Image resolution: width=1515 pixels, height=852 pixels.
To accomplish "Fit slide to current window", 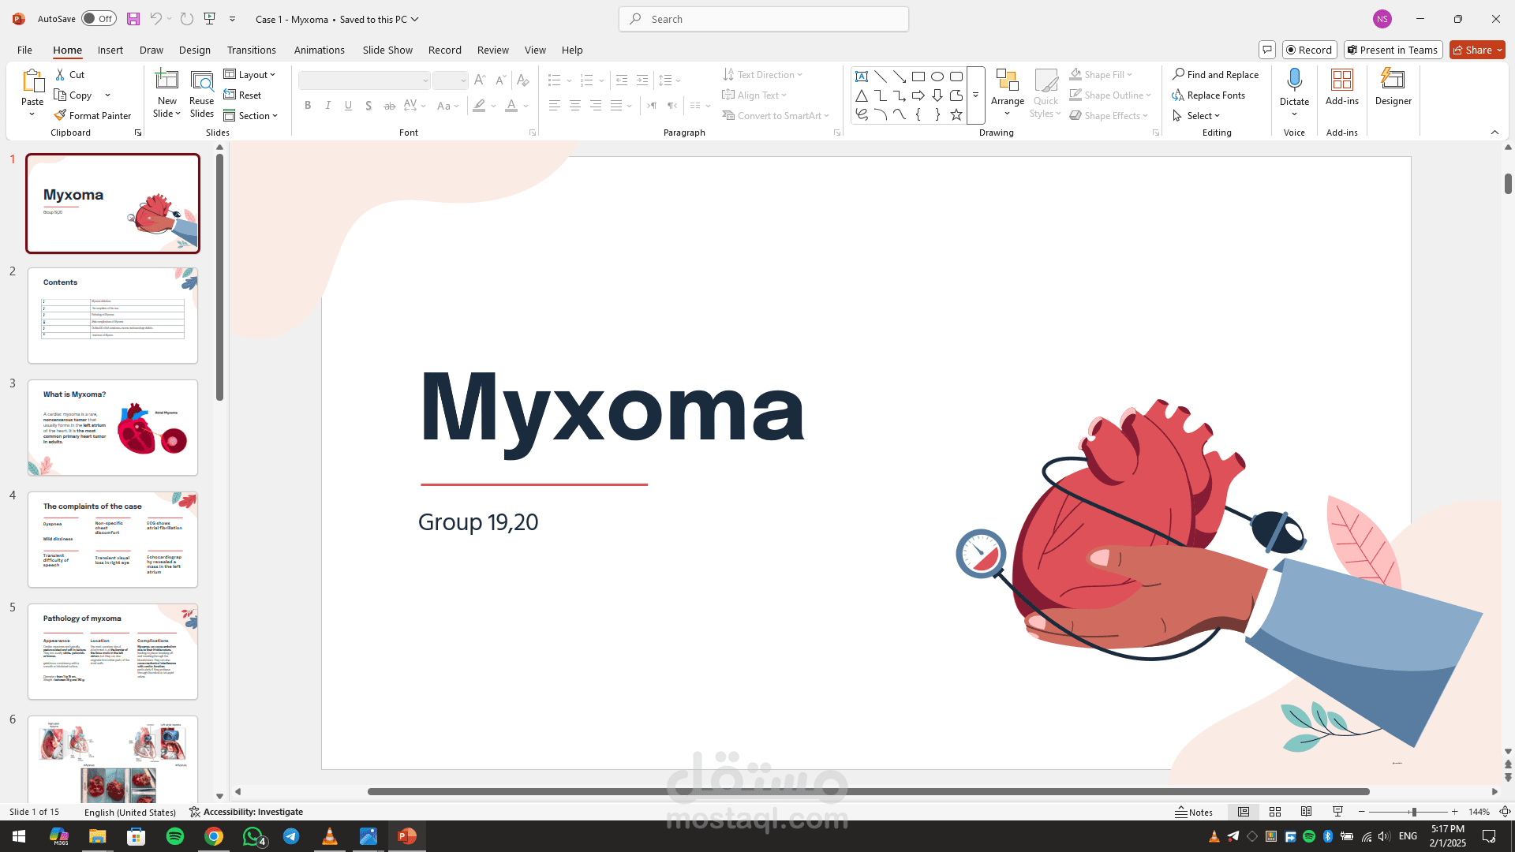I will [1505, 812].
